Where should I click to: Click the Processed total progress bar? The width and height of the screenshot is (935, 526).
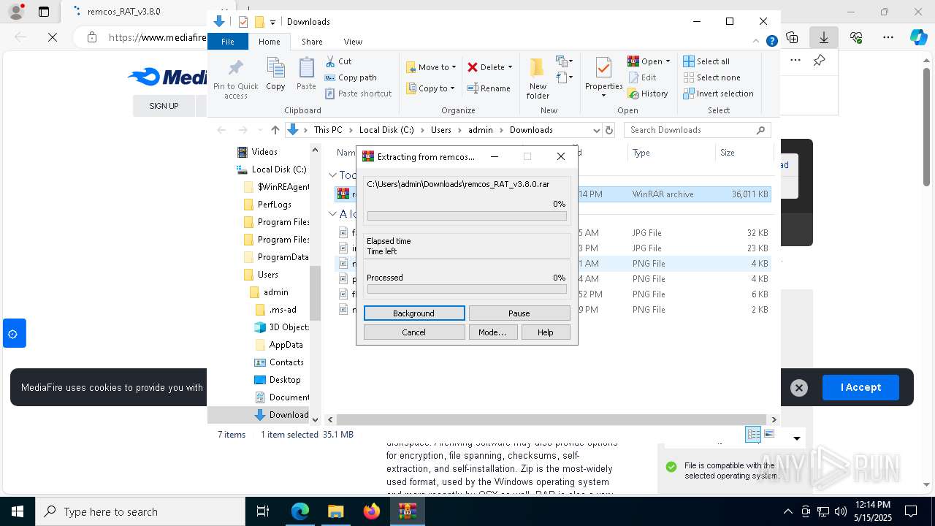pyautogui.click(x=467, y=289)
